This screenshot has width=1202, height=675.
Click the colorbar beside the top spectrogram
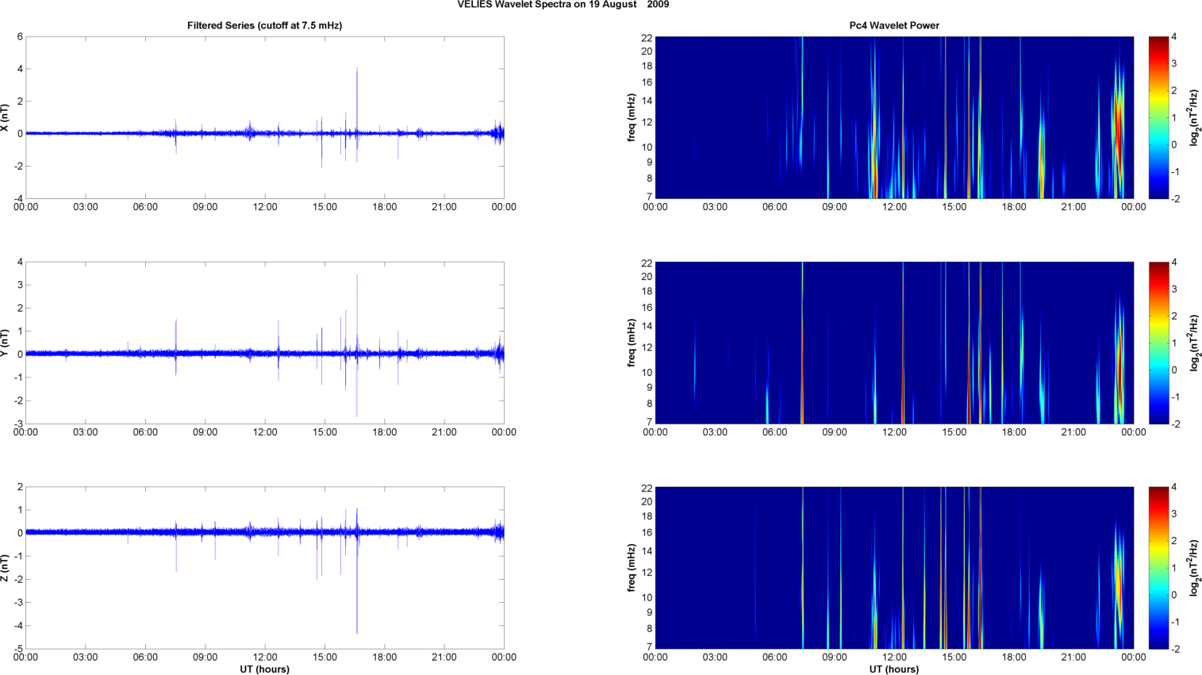click(1158, 117)
